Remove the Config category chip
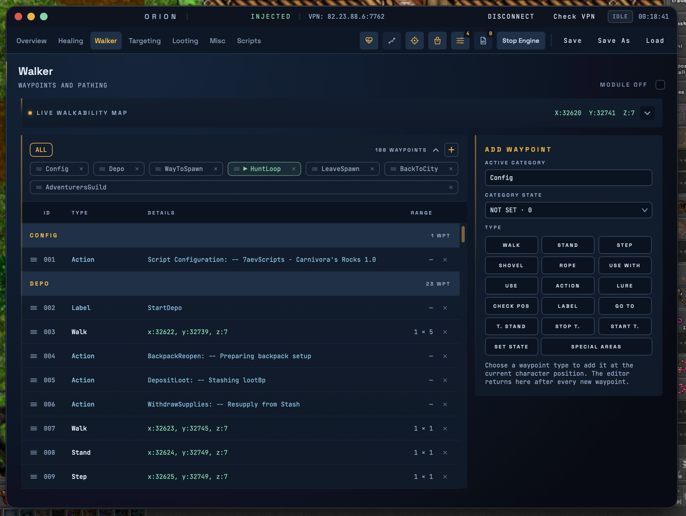The width and height of the screenshot is (686, 516). click(81, 169)
